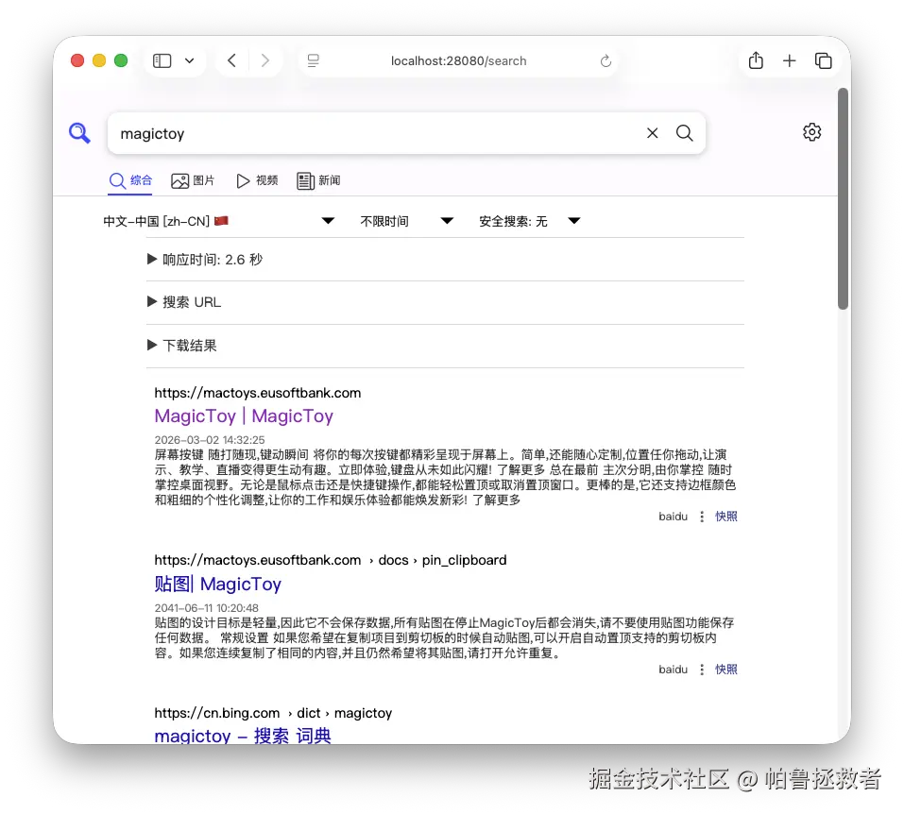Open the MagicToy | MagicToy result
This screenshot has width=904, height=814.
pos(244,415)
